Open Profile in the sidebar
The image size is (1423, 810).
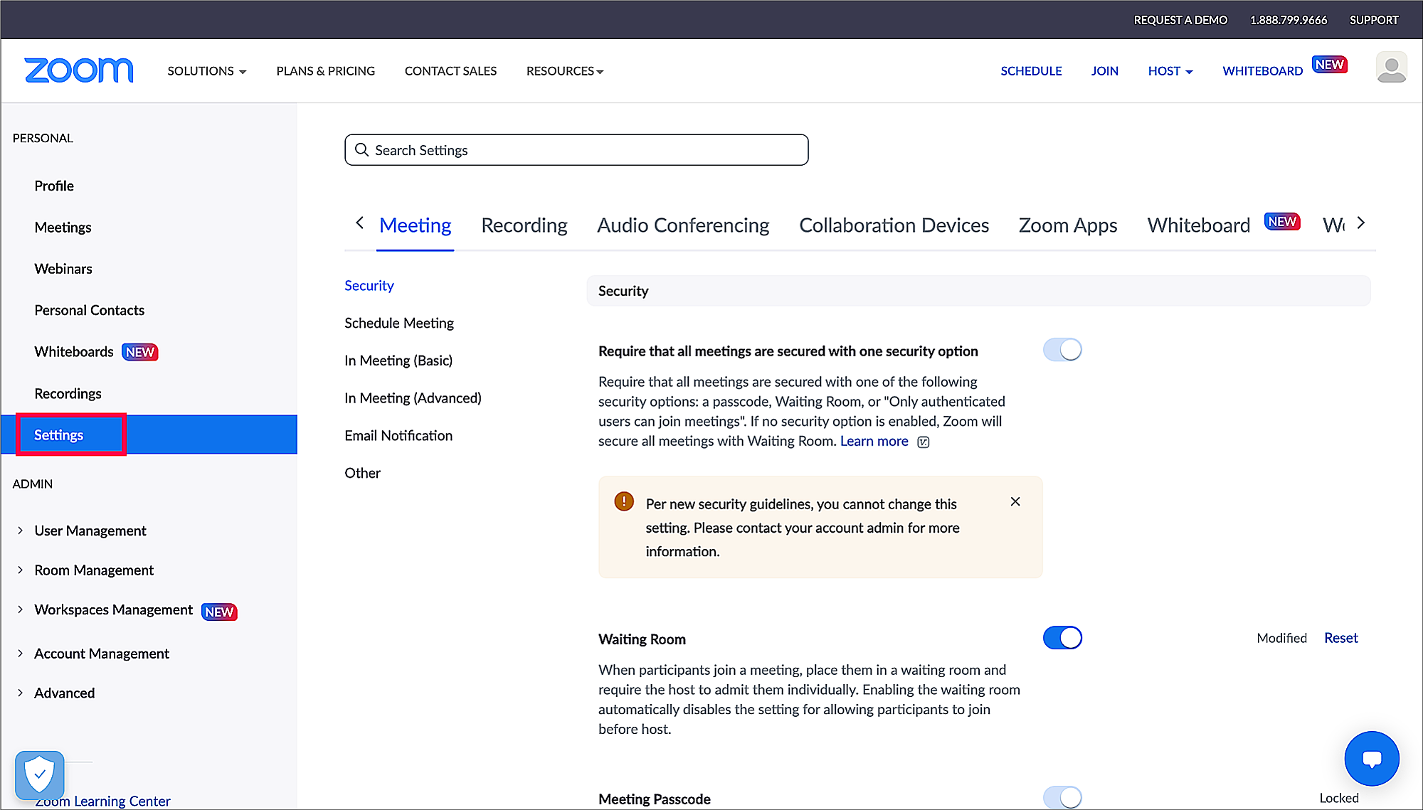click(x=54, y=186)
